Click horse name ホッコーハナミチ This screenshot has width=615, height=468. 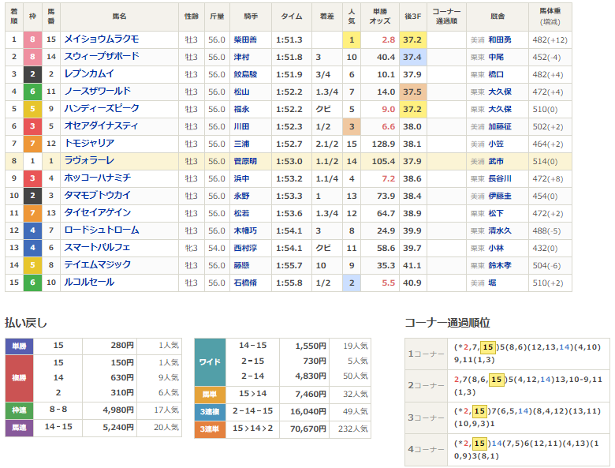tap(97, 178)
